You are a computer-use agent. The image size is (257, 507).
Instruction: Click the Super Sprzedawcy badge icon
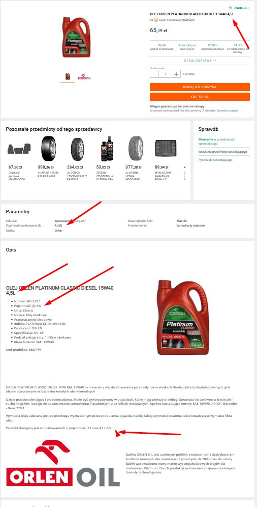pos(156,20)
